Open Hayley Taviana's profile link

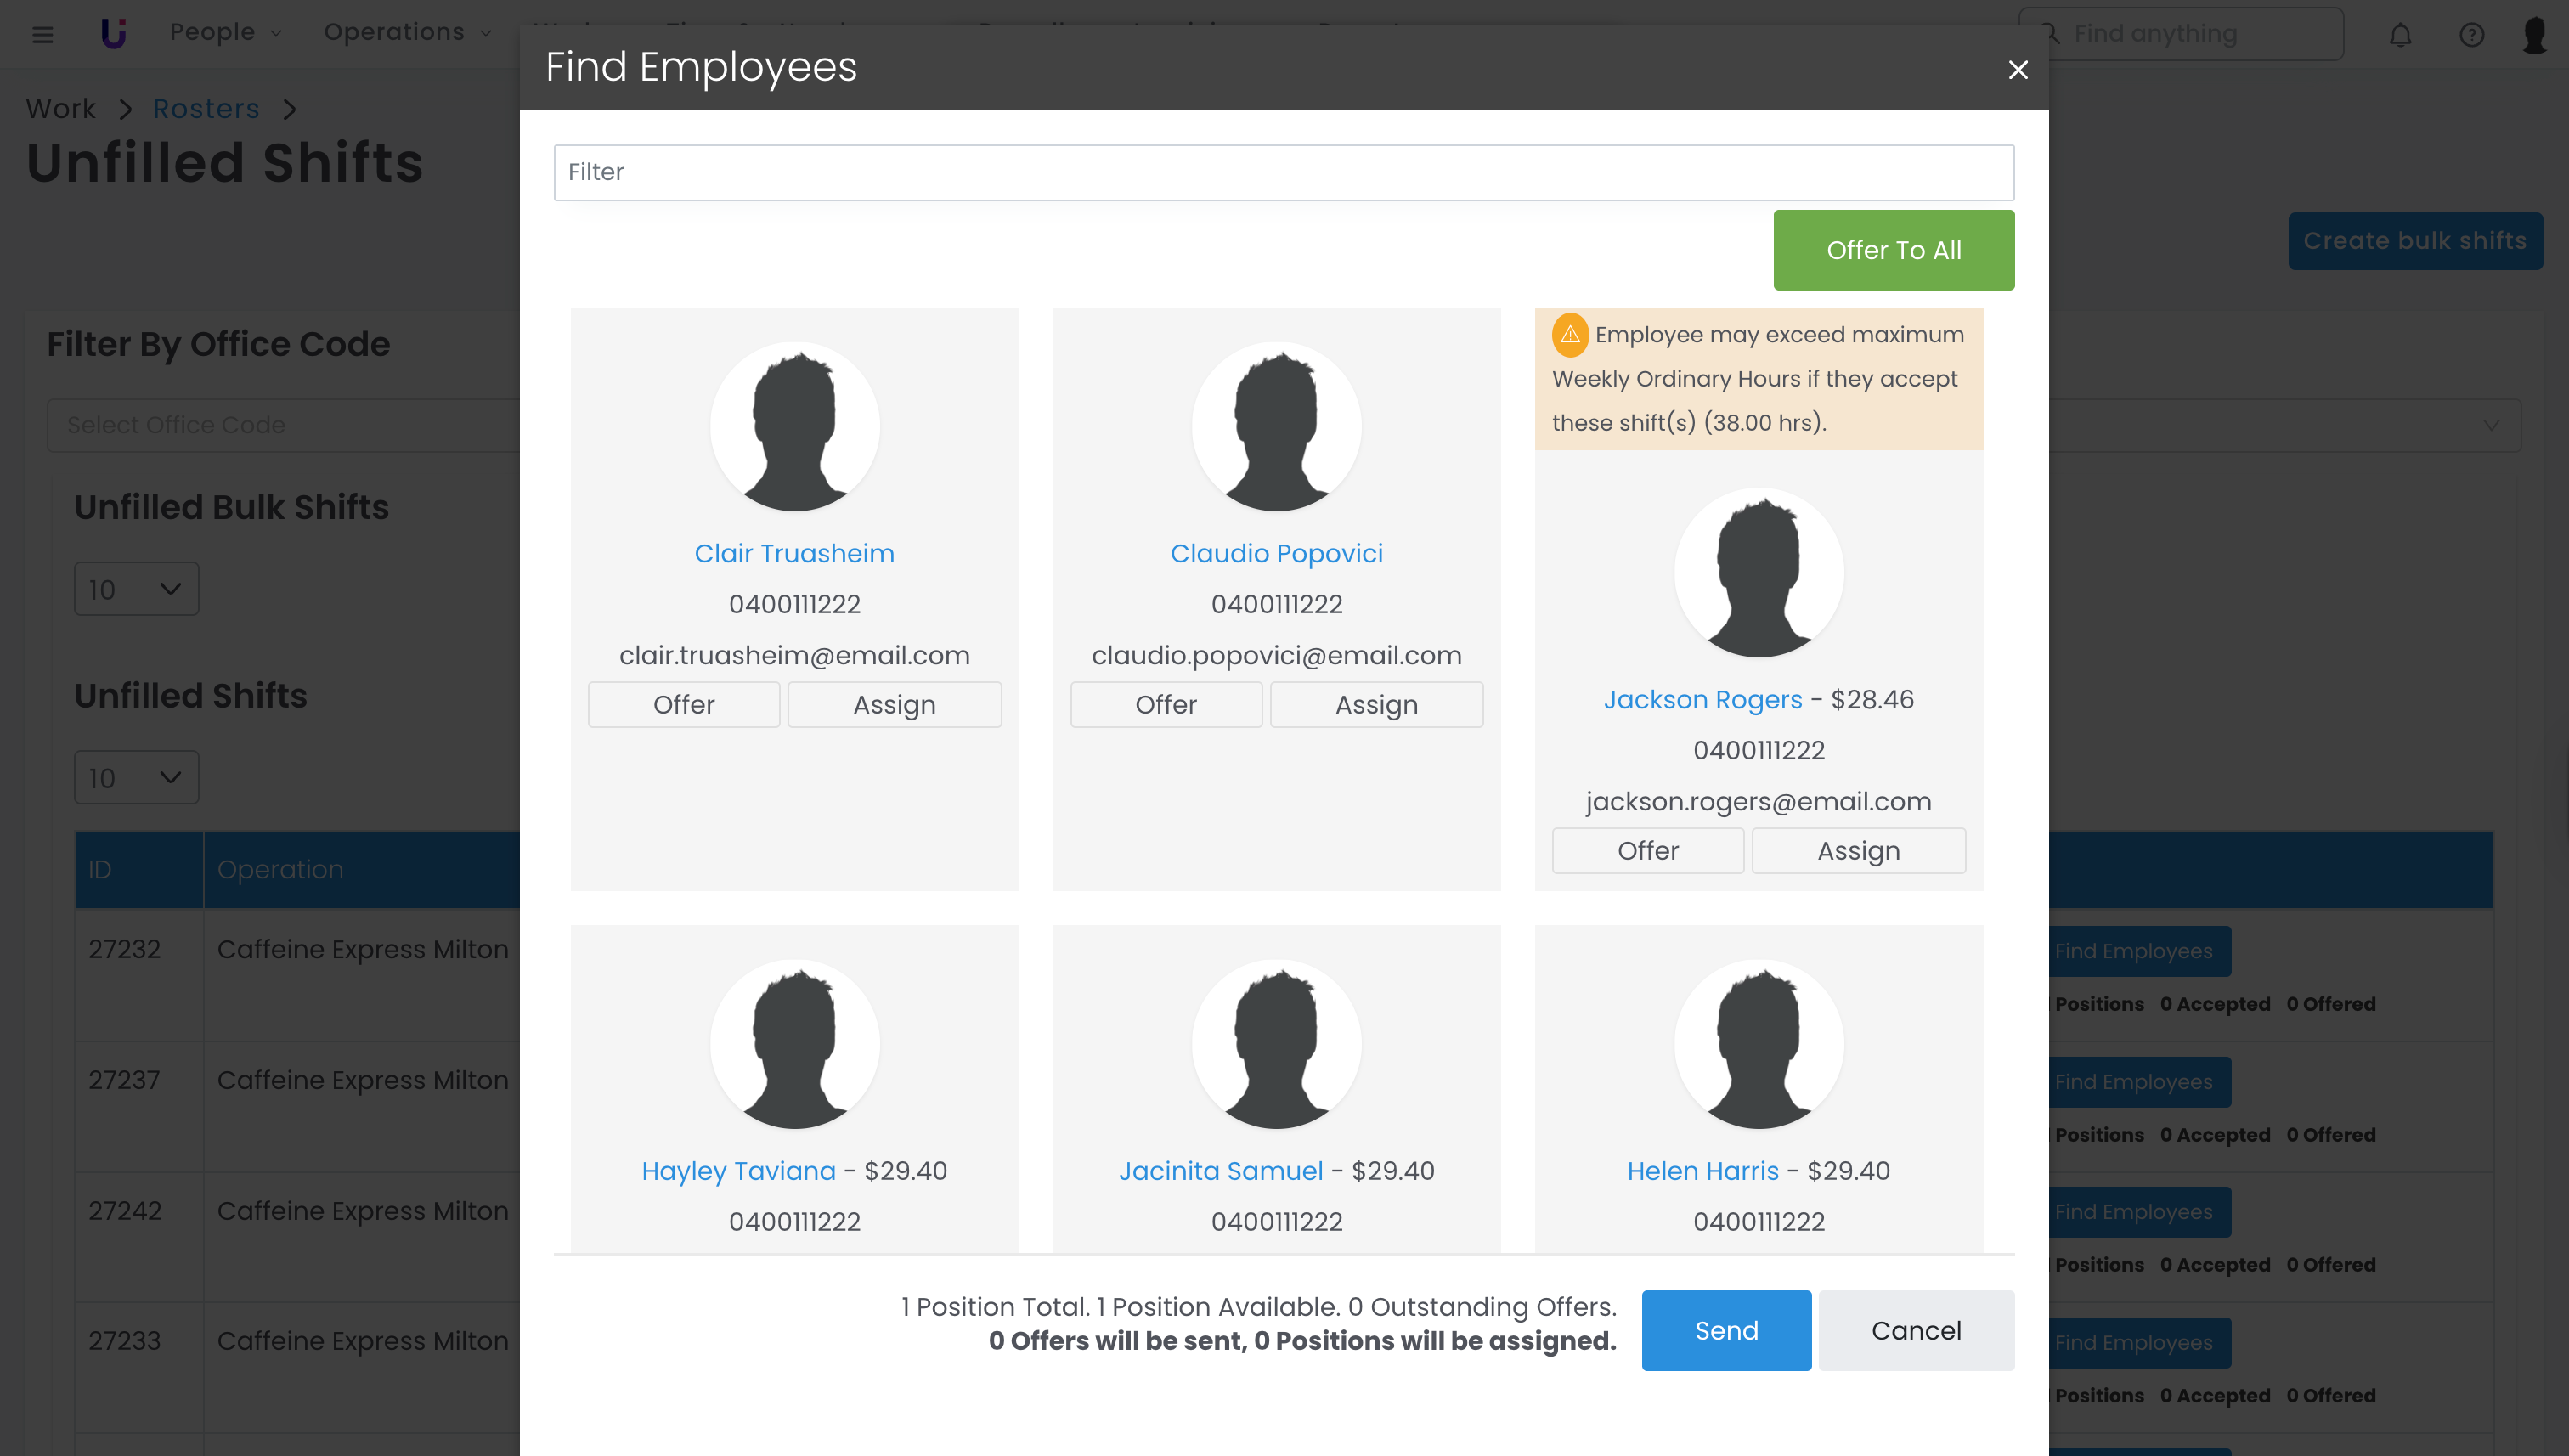point(738,1171)
